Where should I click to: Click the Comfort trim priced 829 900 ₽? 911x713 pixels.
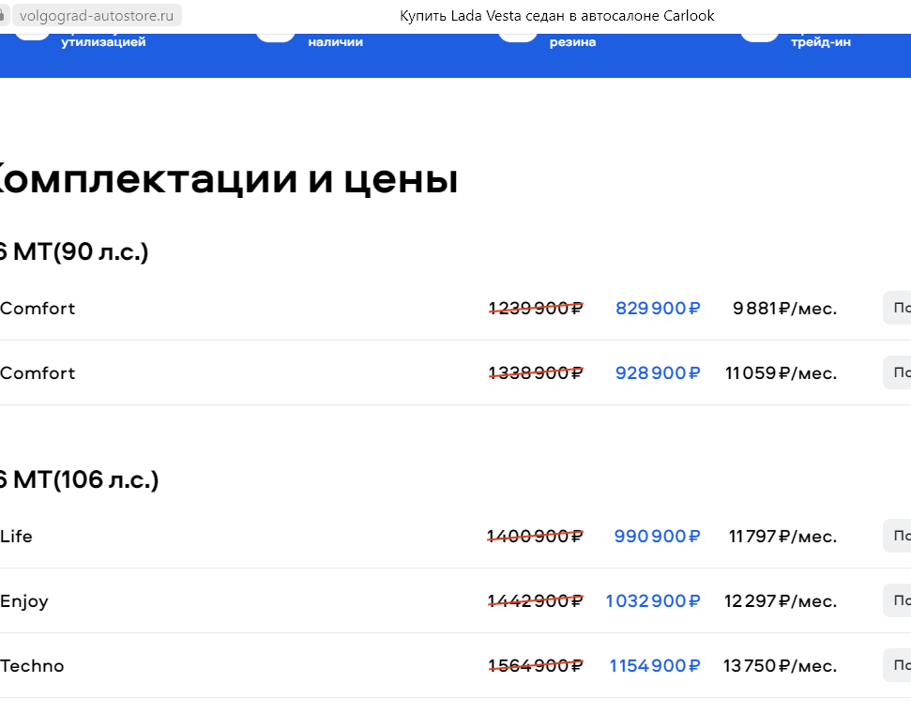pyautogui.click(x=38, y=308)
